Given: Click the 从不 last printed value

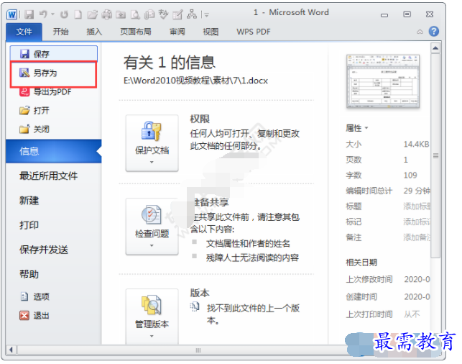Looking at the screenshot, I should point(412,314).
